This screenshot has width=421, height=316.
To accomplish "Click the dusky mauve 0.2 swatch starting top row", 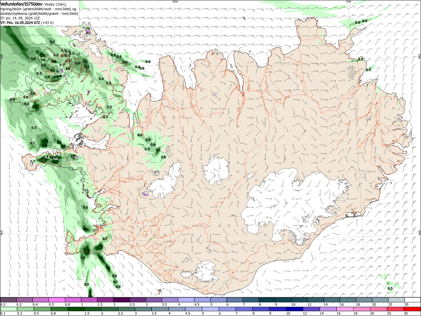I will click(8, 300).
